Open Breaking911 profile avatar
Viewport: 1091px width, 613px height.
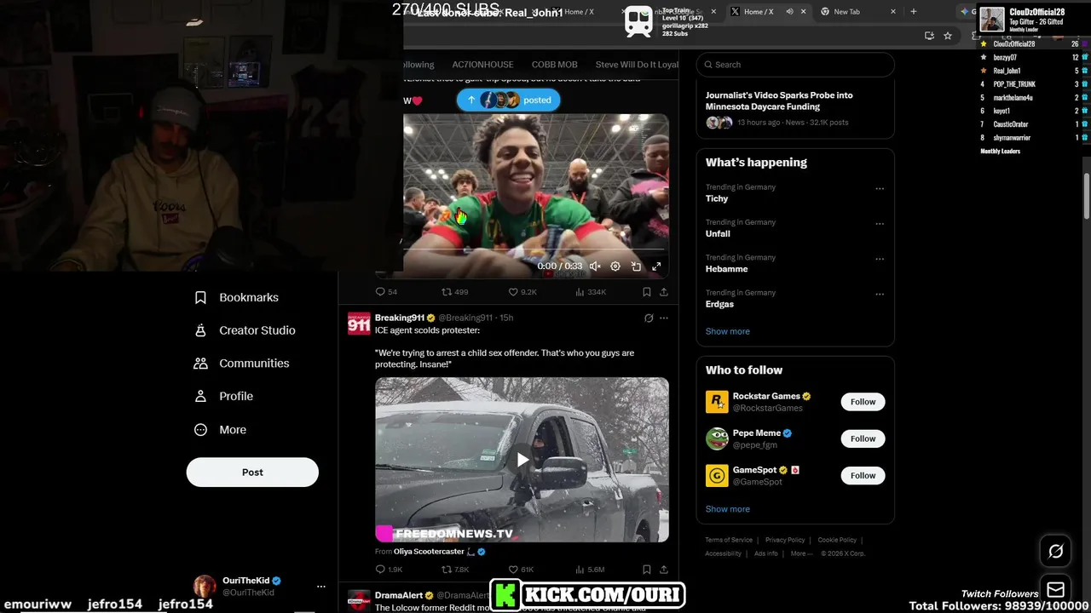point(359,324)
